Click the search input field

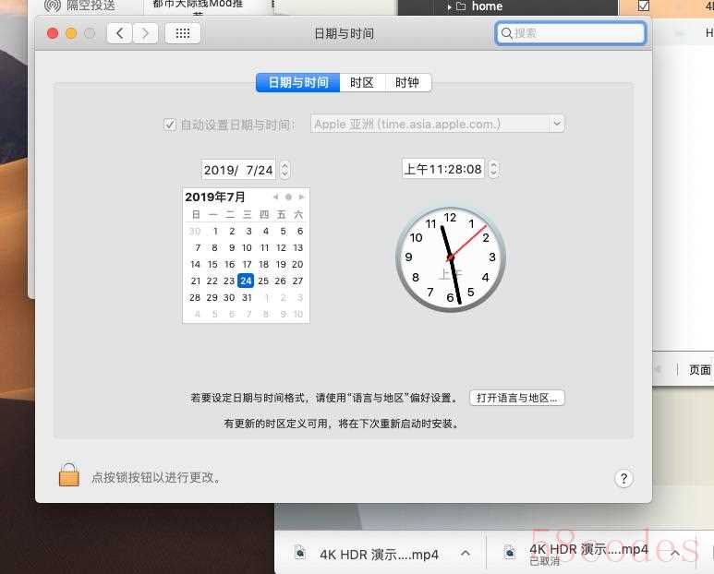coord(571,33)
